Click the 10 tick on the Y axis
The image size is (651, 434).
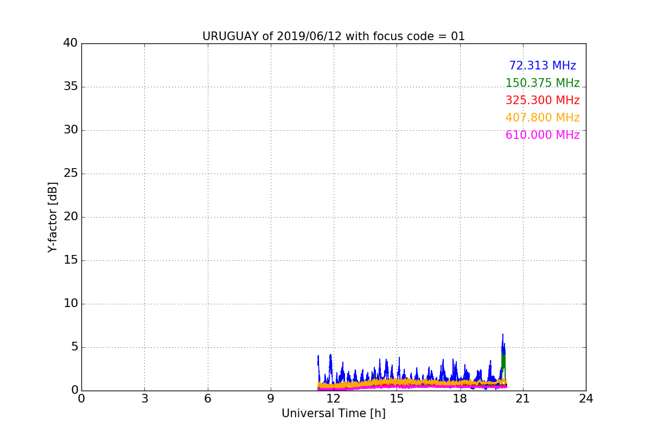tap(71, 304)
